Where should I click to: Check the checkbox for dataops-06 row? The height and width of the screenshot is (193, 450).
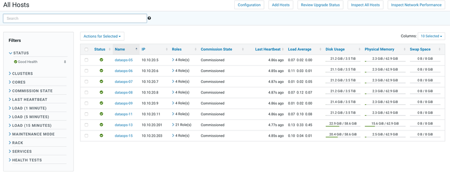[x=86, y=71]
